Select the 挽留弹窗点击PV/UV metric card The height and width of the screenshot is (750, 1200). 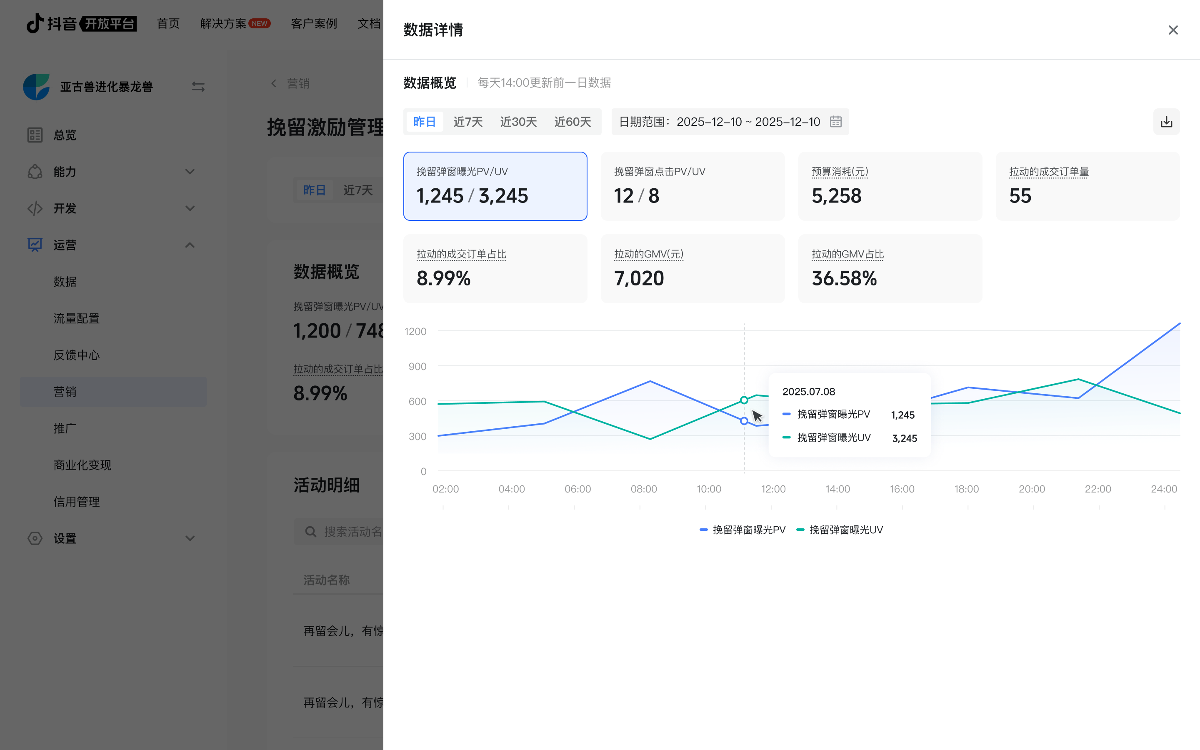point(692,186)
